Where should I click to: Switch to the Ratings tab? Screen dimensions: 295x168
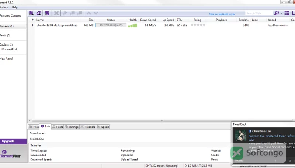coord(72,127)
